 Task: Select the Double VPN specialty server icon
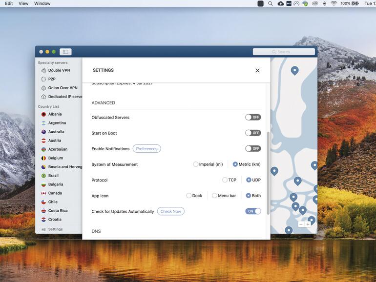coord(43,70)
